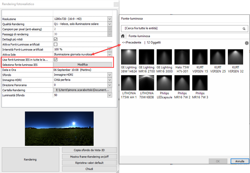Toggle Usa fonti-luminose IES checkbox
The image size is (250, 173).
[x=56, y=59]
